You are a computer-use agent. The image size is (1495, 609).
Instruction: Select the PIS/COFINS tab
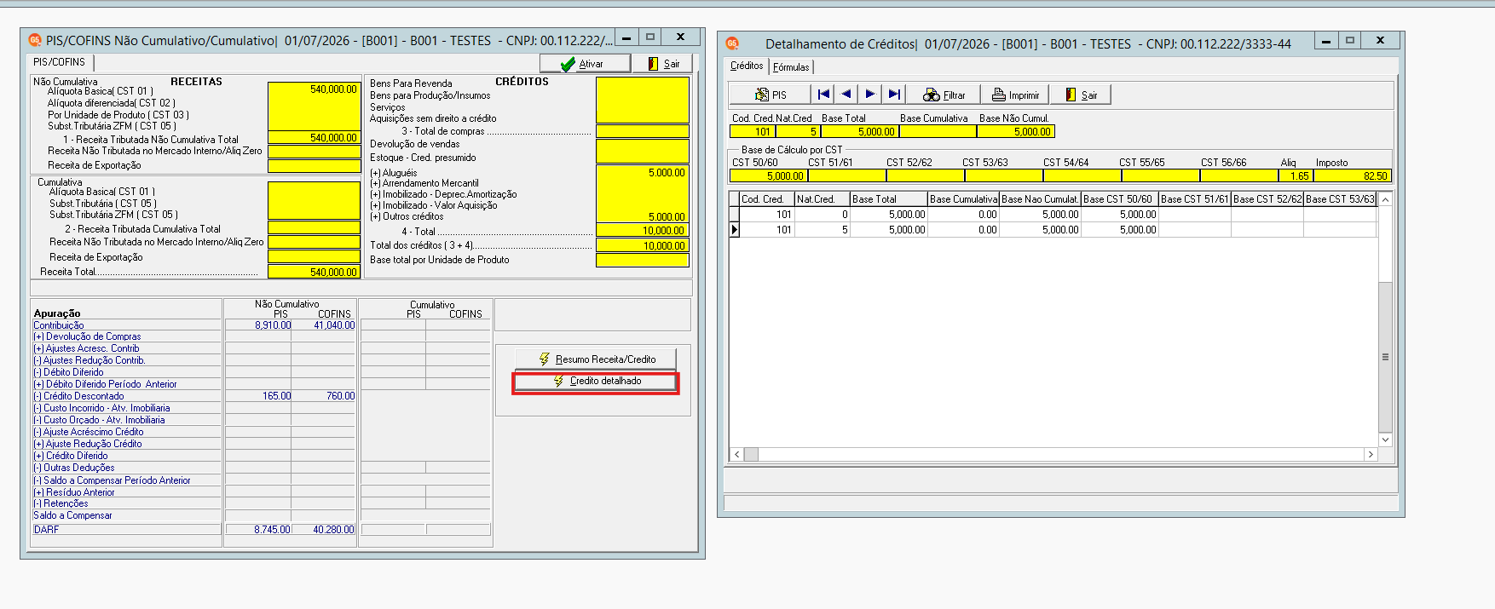[x=60, y=62]
